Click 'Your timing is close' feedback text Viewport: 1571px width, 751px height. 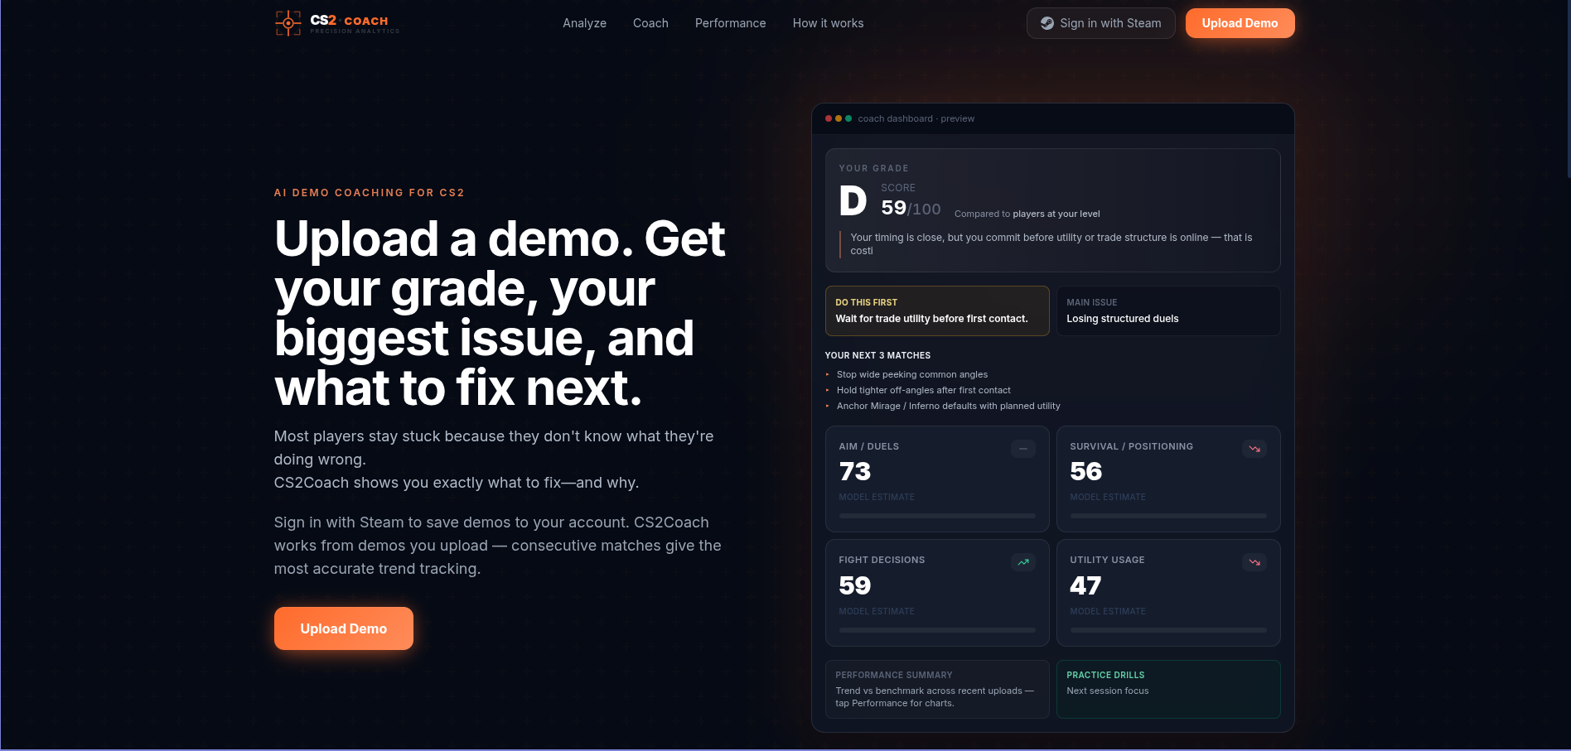1051,243
